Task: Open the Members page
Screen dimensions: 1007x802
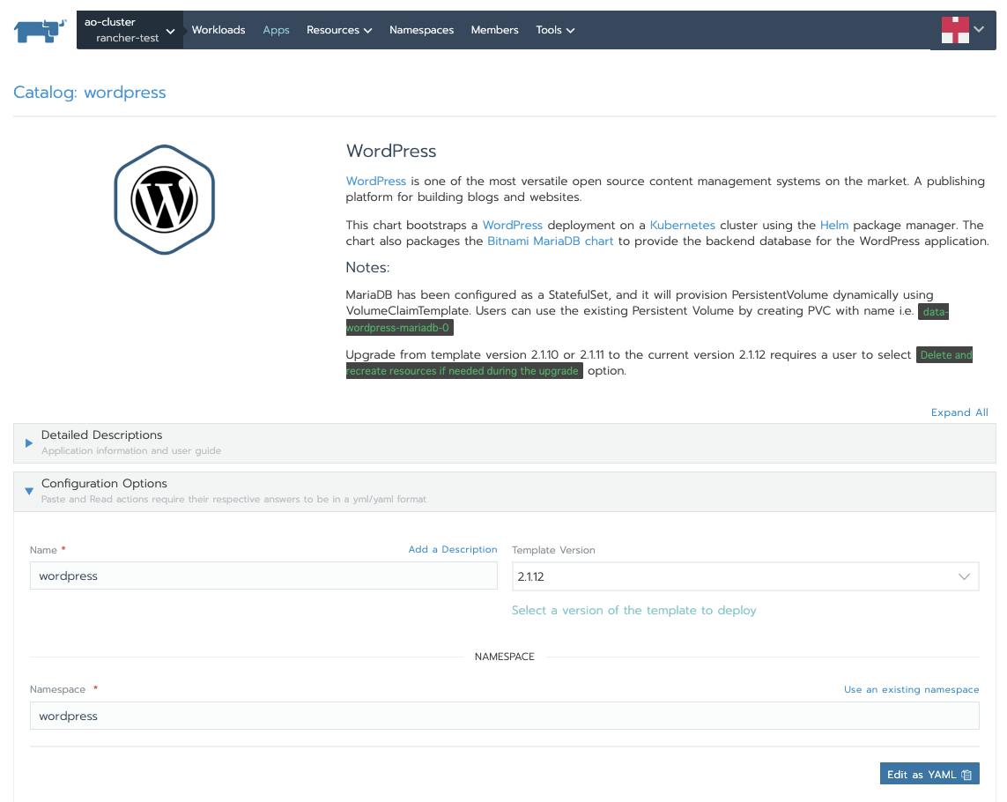Action: 494,30
